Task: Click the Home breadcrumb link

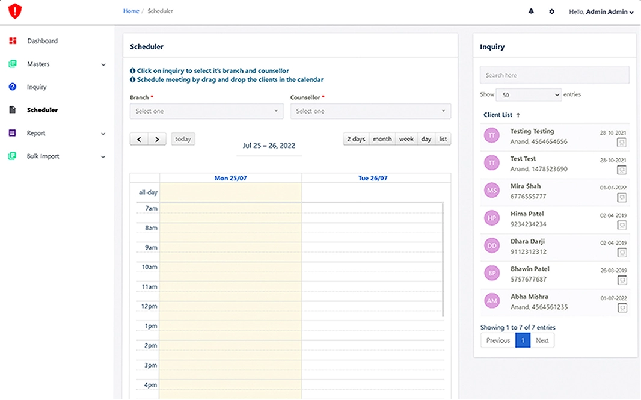Action: pos(131,11)
